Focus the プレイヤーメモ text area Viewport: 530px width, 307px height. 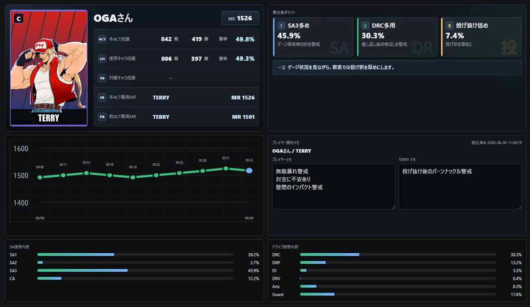pyautogui.click(x=334, y=187)
